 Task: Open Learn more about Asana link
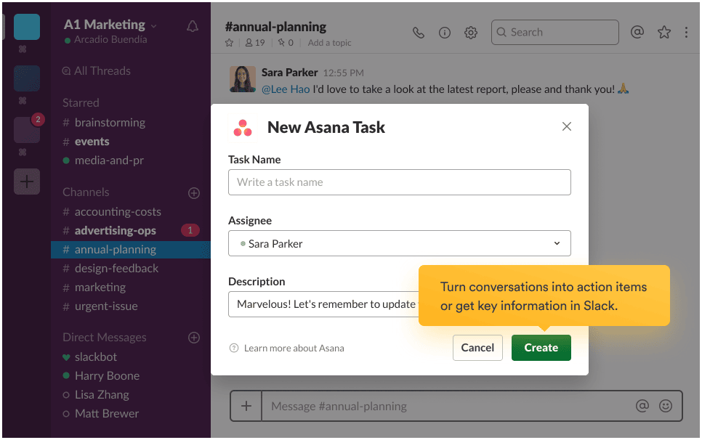pyautogui.click(x=294, y=348)
